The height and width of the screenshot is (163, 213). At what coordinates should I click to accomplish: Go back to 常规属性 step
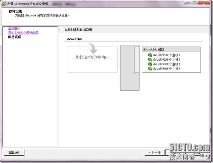[14, 29]
